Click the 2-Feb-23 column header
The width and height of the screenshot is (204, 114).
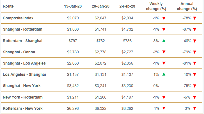pyautogui.click(x=127, y=6)
